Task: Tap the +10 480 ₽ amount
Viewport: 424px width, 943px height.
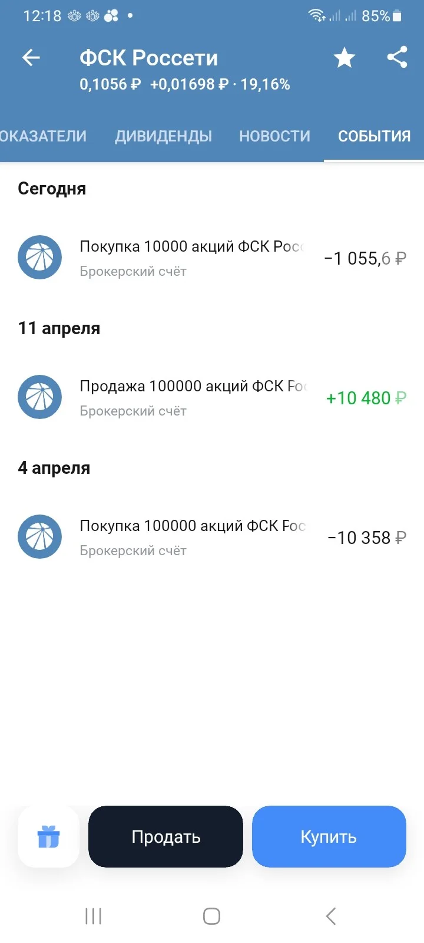Action: [x=366, y=398]
